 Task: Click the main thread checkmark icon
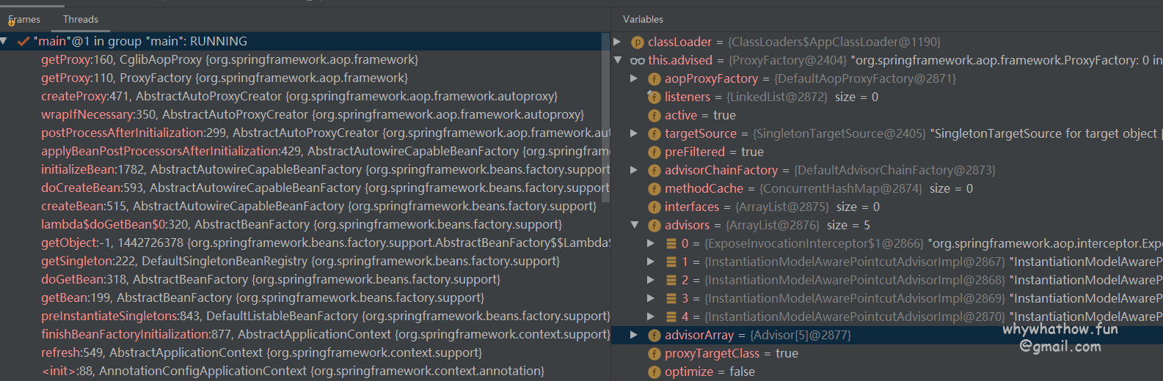click(x=23, y=42)
